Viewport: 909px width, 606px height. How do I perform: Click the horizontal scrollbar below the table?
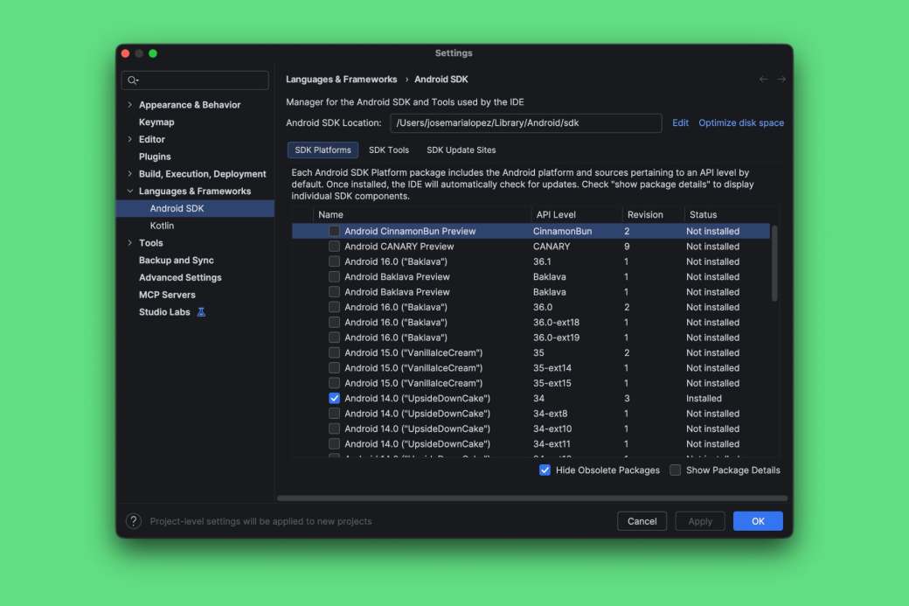(531, 498)
